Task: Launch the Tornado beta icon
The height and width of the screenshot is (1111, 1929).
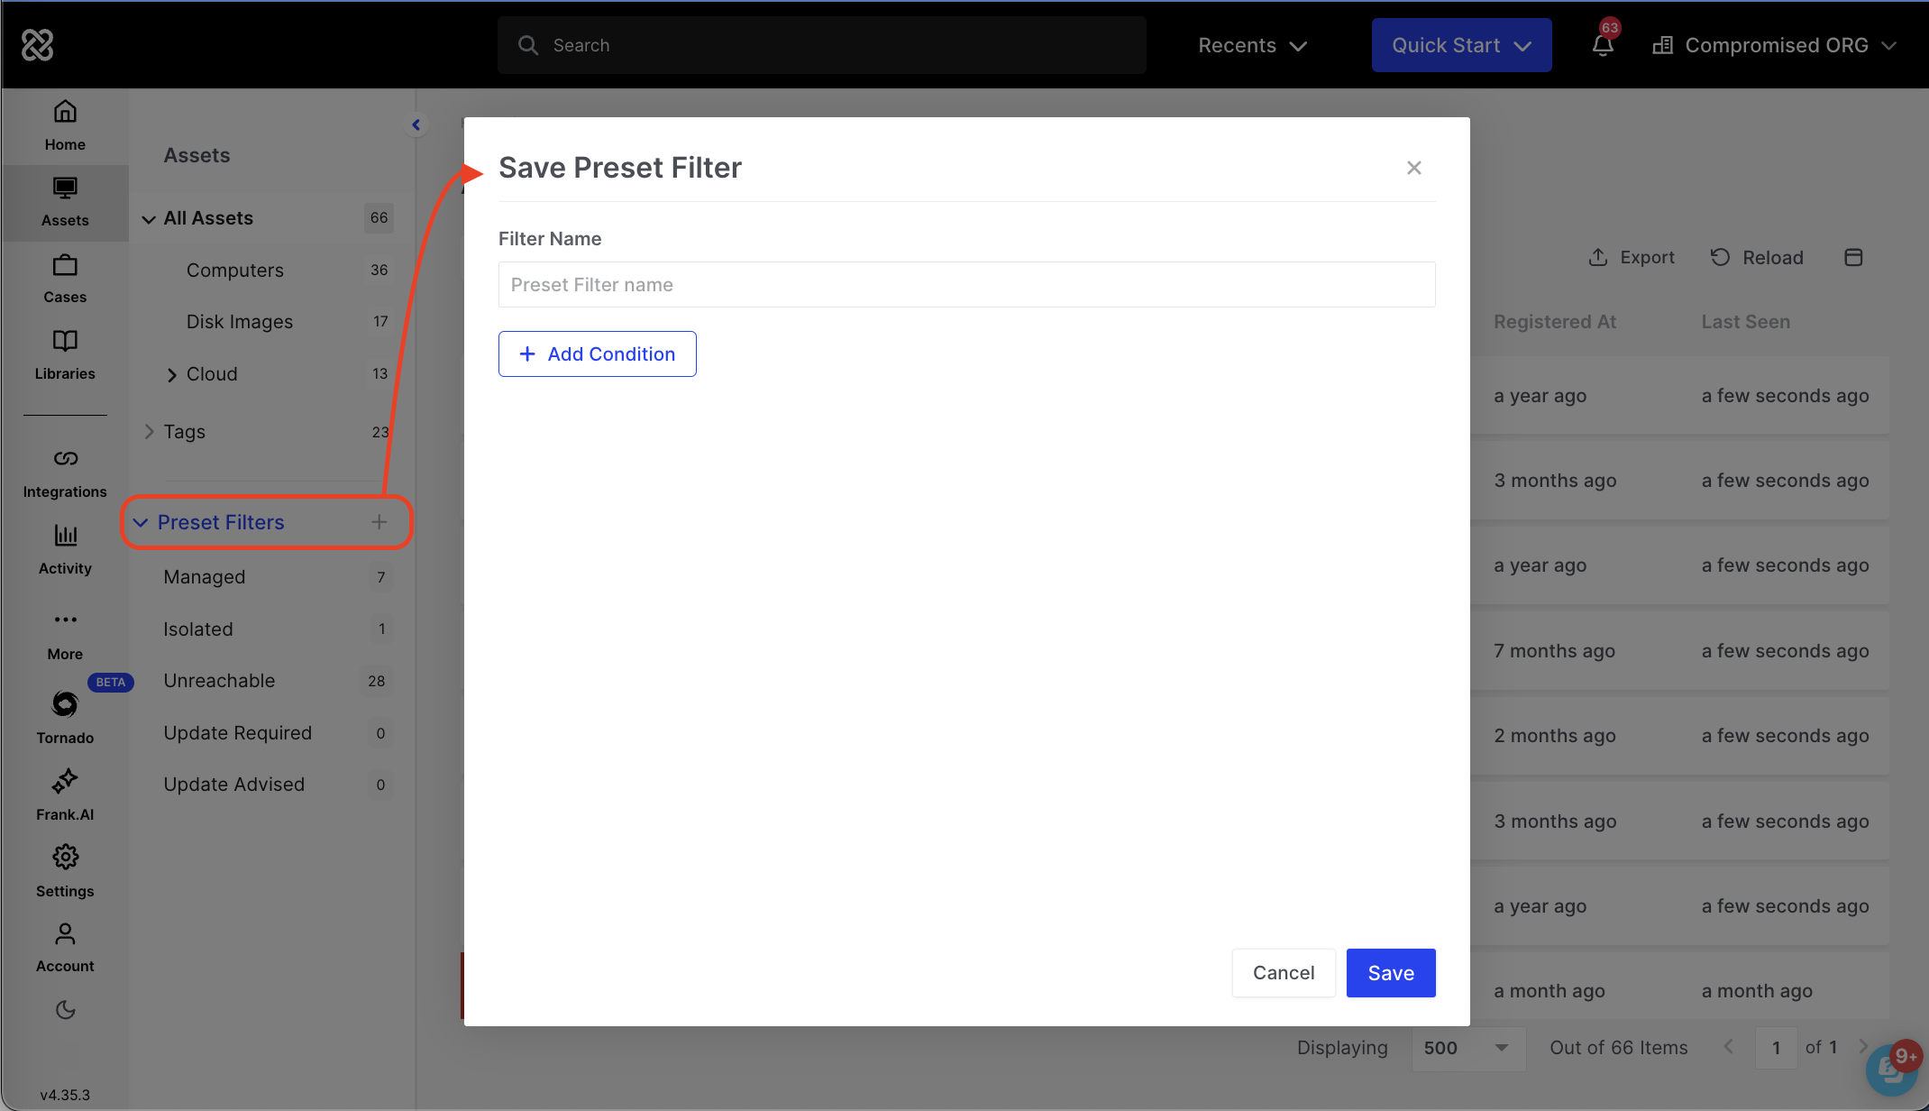Action: pos(65,704)
